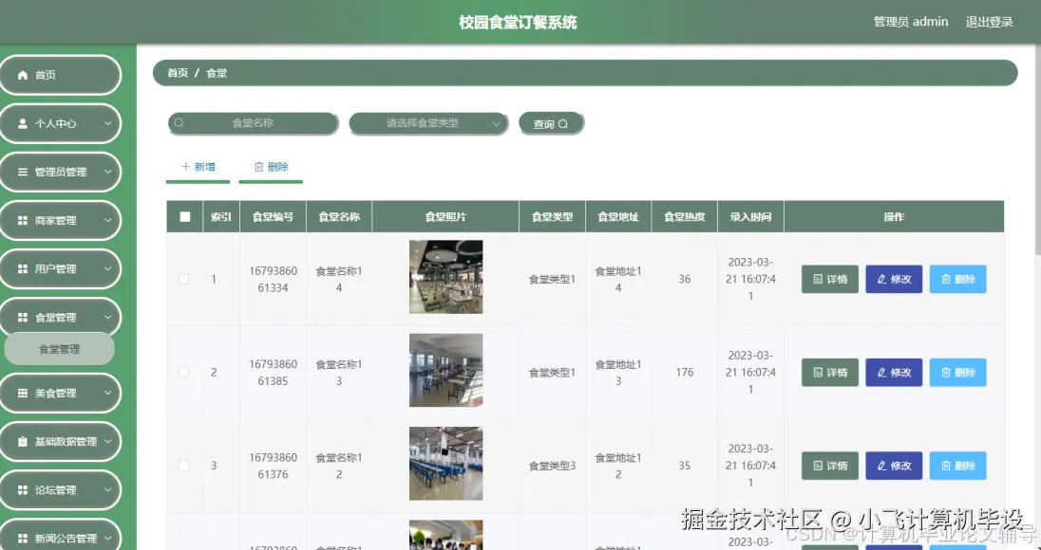Click the search icon on the 查询 button
This screenshot has width=1041, height=550.
(x=563, y=122)
